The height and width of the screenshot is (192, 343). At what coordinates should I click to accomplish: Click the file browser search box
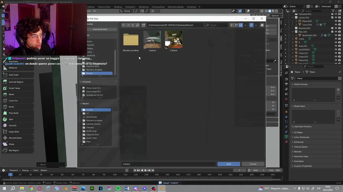217,25
